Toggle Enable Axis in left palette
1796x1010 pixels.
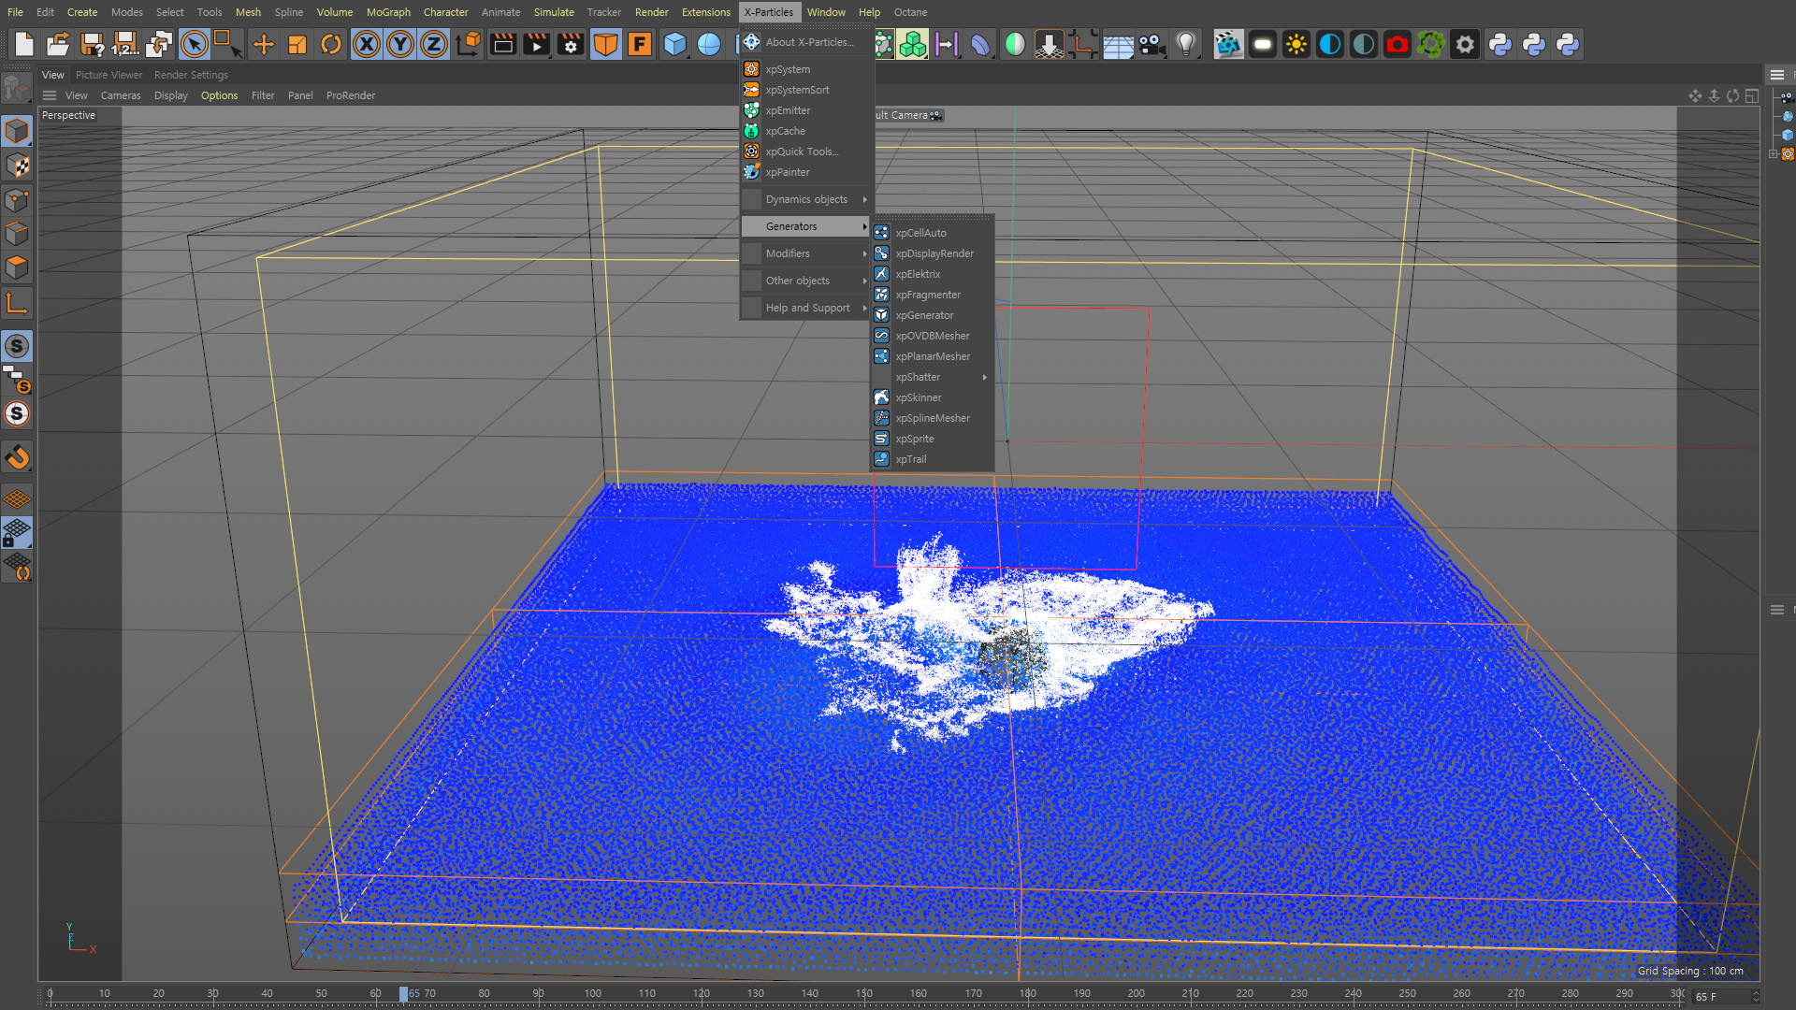(x=17, y=302)
